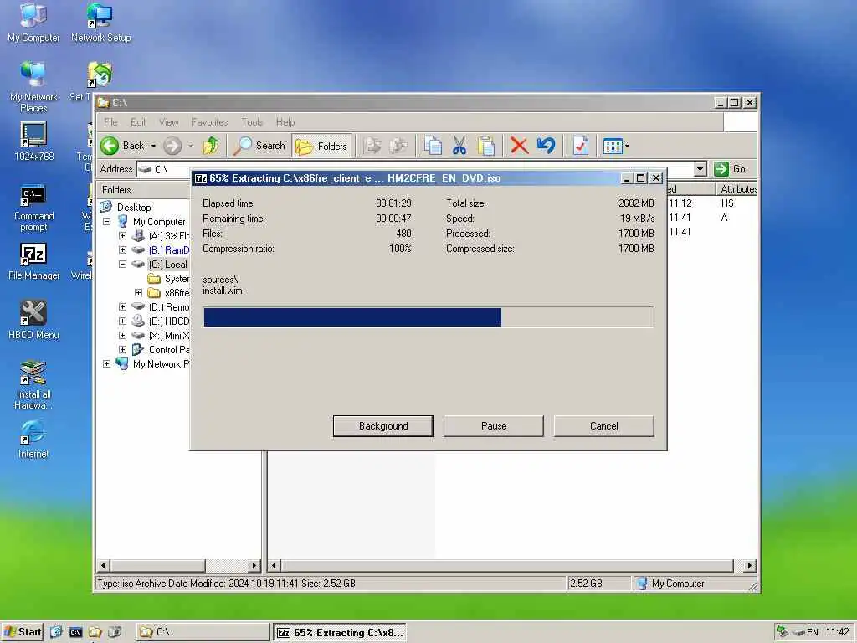Open the Help menu
The height and width of the screenshot is (643, 857).
(285, 122)
